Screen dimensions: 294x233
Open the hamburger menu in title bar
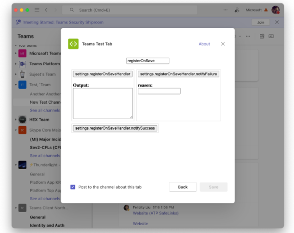(x=37, y=10)
